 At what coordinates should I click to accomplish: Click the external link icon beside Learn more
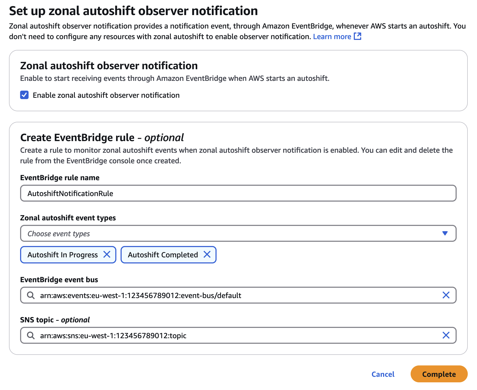click(357, 36)
